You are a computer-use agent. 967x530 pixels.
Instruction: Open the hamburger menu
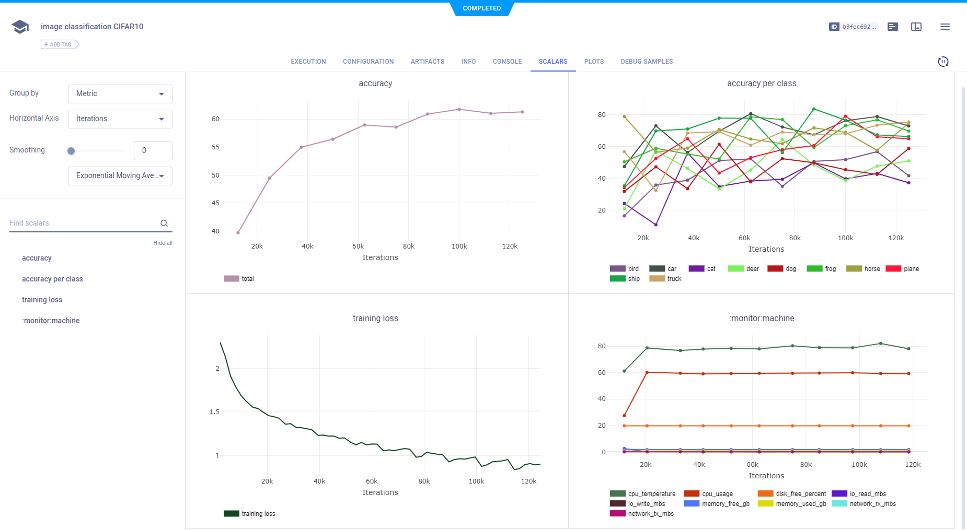(945, 27)
